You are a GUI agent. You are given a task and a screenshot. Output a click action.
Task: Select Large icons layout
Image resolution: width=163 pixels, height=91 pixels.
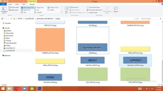(x=39, y=8)
